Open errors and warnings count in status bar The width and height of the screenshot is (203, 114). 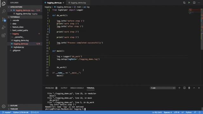(x=35, y=112)
